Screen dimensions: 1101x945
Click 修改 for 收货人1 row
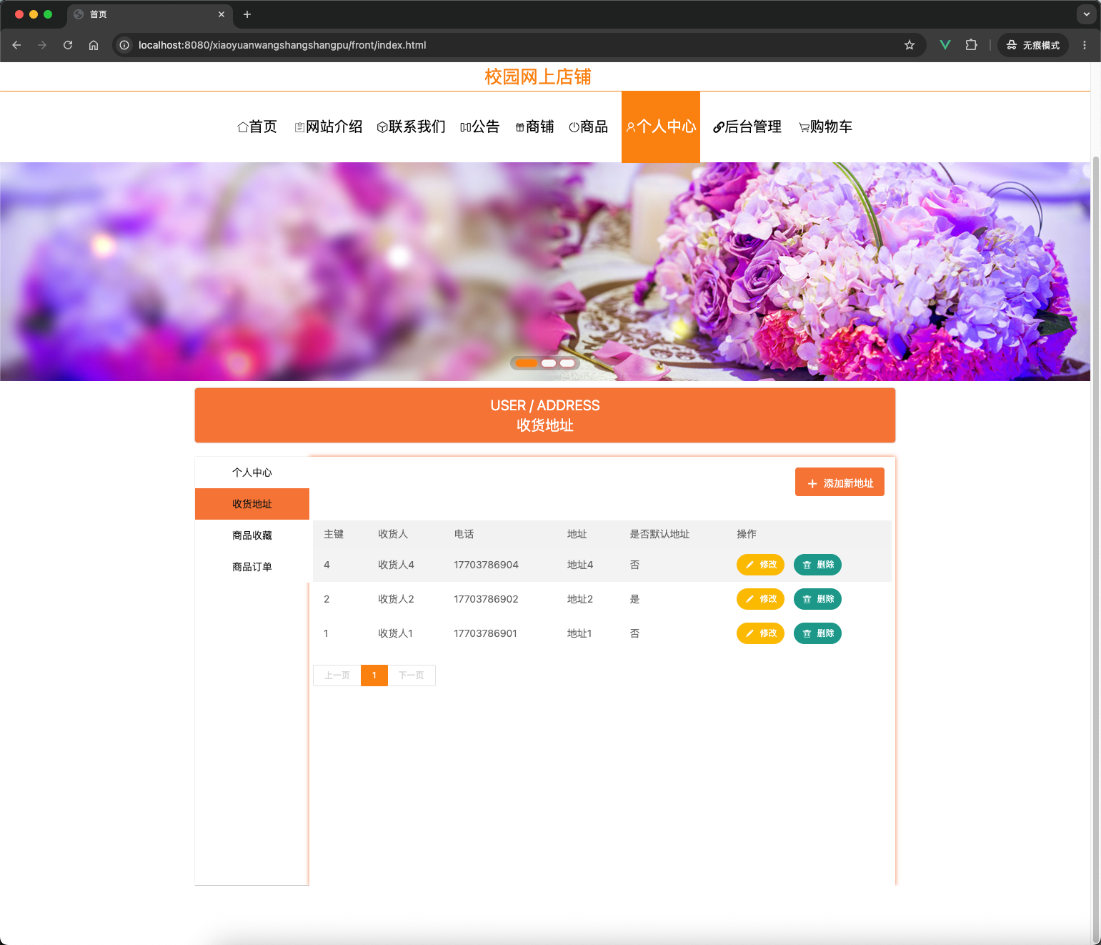pos(760,633)
